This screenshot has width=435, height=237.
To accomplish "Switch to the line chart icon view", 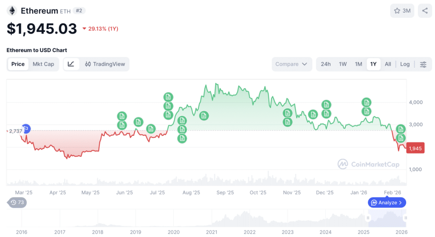I will coord(71,64).
